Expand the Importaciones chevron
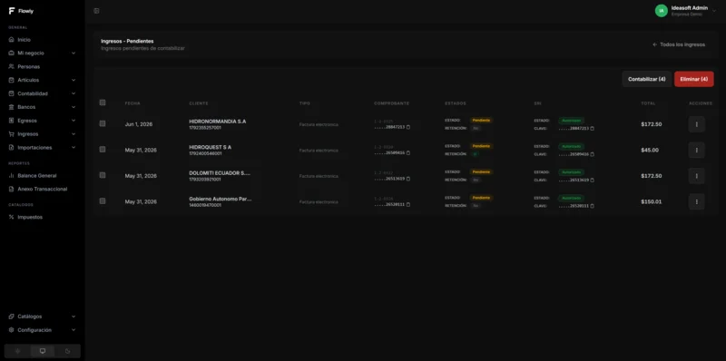The width and height of the screenshot is (726, 361). 74,148
